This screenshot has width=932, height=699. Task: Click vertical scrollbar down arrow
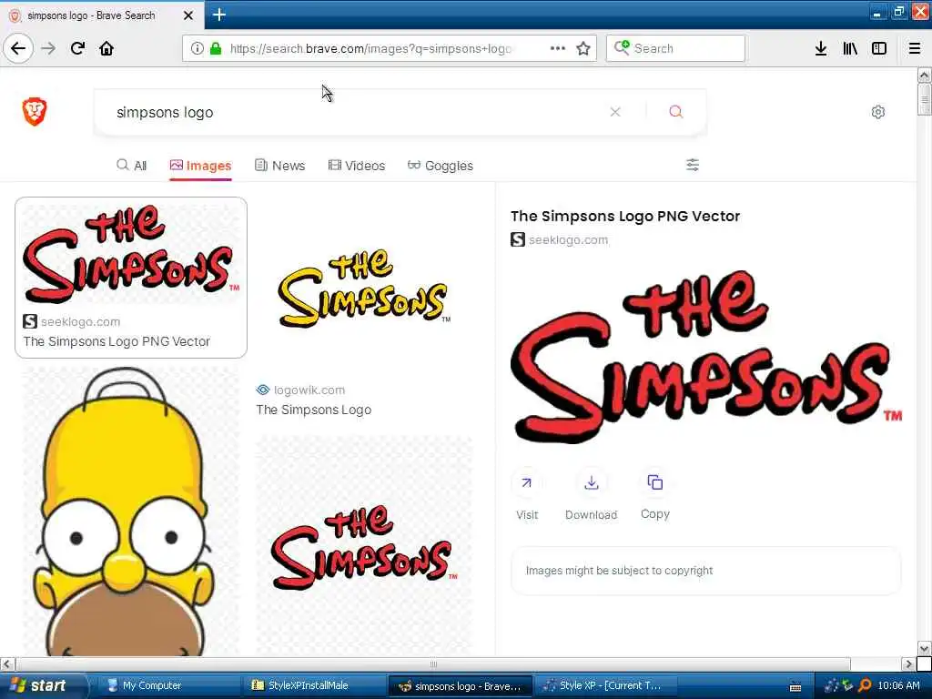pyautogui.click(x=924, y=648)
